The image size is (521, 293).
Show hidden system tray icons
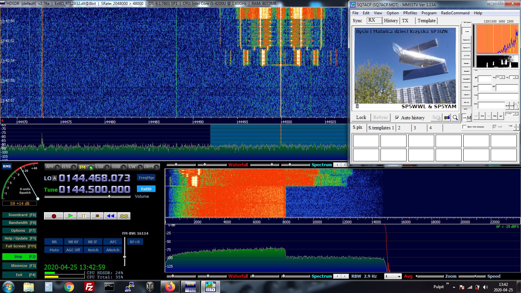(454, 287)
